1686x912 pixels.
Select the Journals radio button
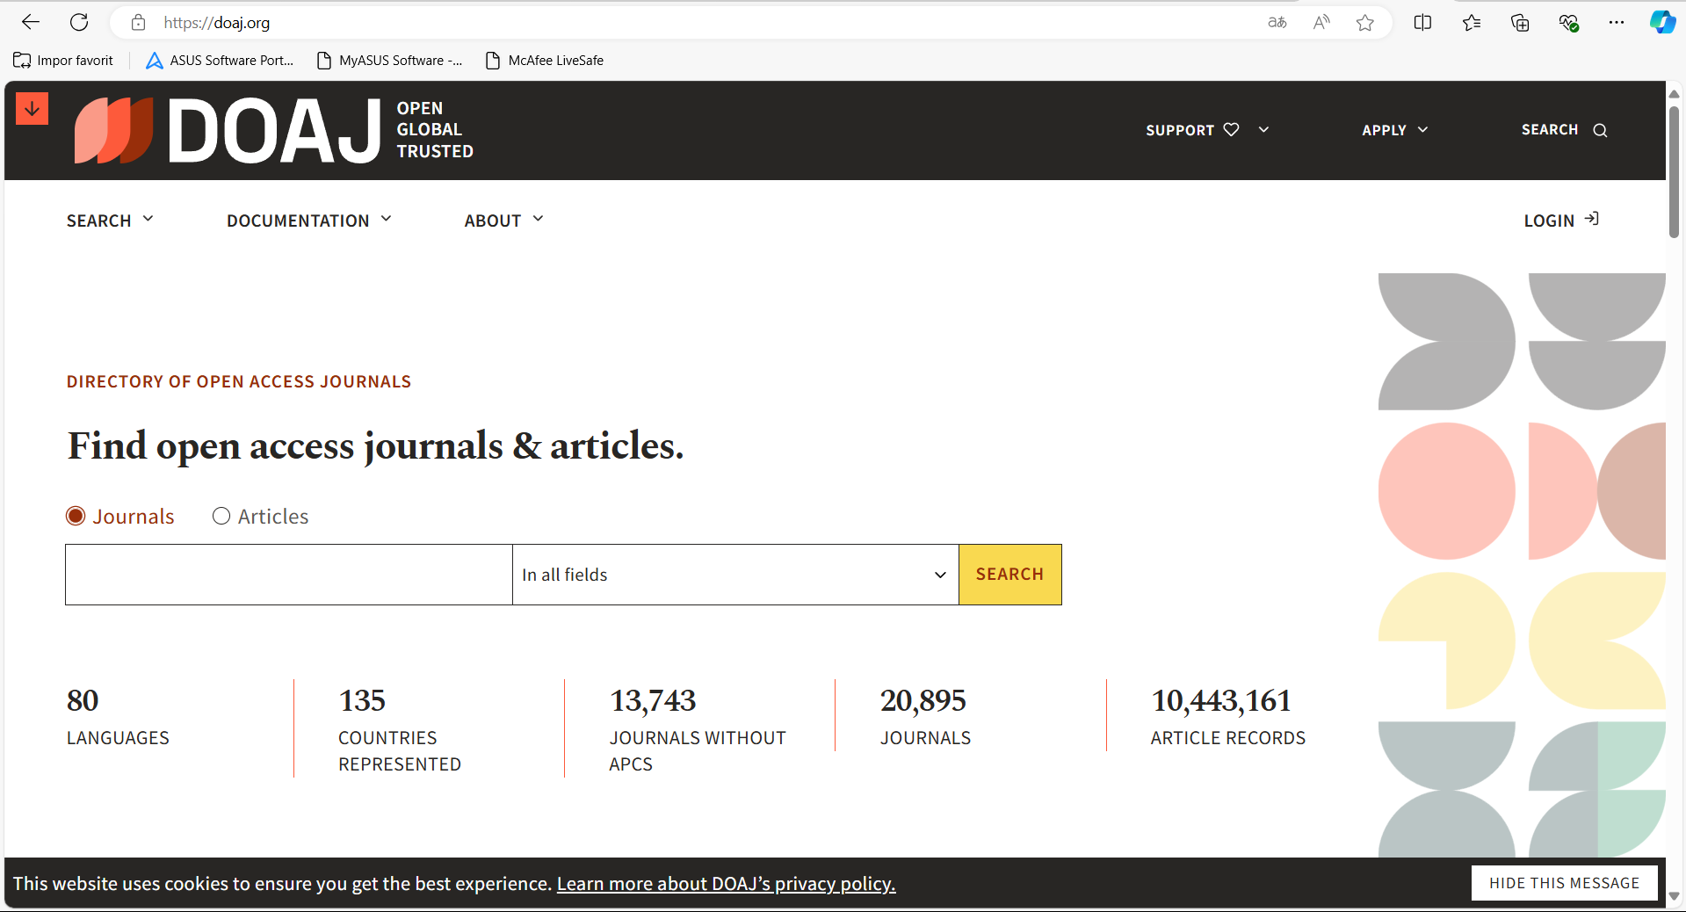coord(76,517)
